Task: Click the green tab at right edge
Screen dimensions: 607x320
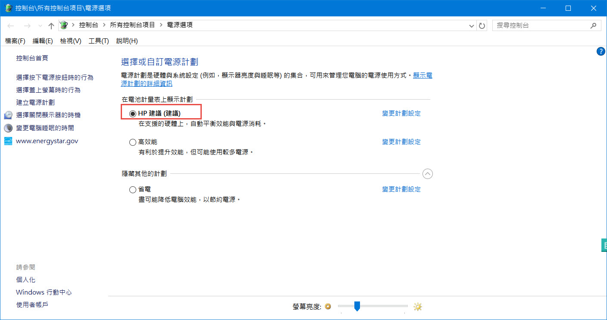Action: pos(604,245)
